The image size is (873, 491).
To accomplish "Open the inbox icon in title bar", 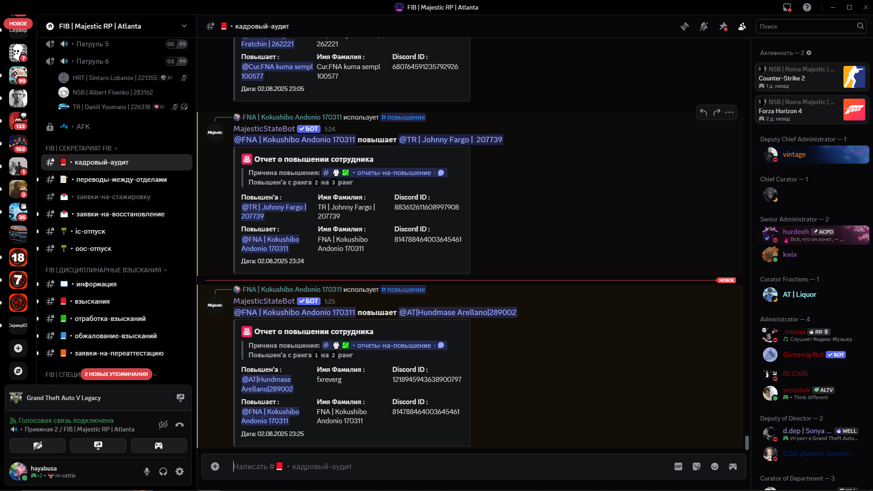I will tap(787, 7).
